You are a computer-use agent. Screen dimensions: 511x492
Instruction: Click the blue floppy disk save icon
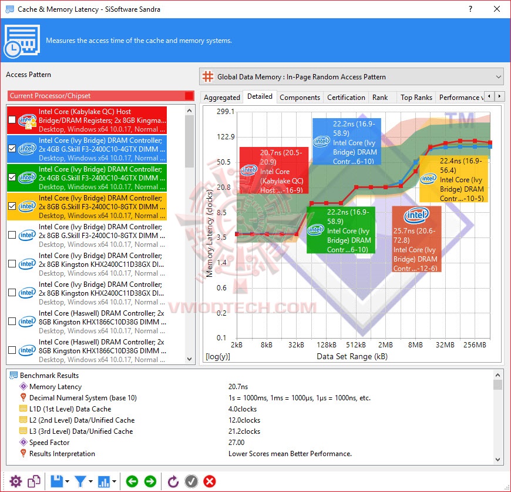point(57,481)
